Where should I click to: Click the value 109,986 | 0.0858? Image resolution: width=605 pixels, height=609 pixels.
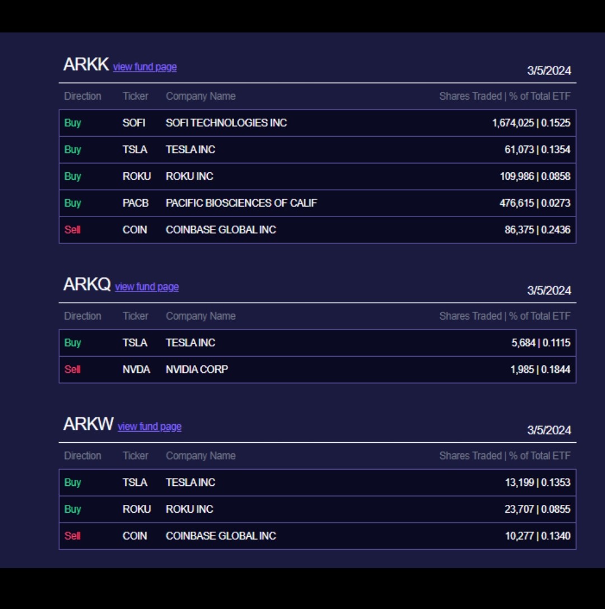535,176
